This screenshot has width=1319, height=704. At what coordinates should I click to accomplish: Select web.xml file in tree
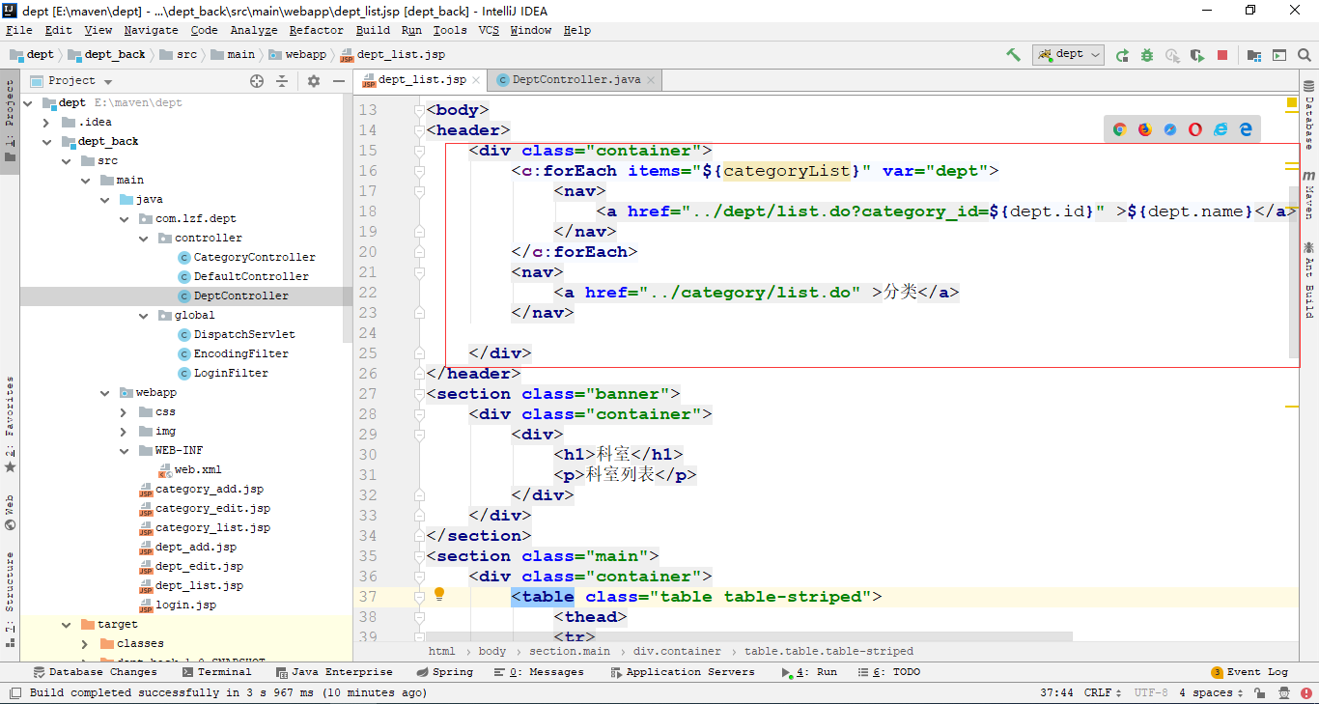click(198, 469)
